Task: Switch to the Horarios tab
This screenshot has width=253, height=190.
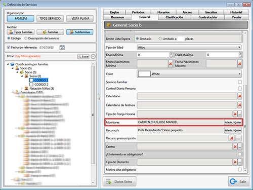Action: (x=163, y=12)
